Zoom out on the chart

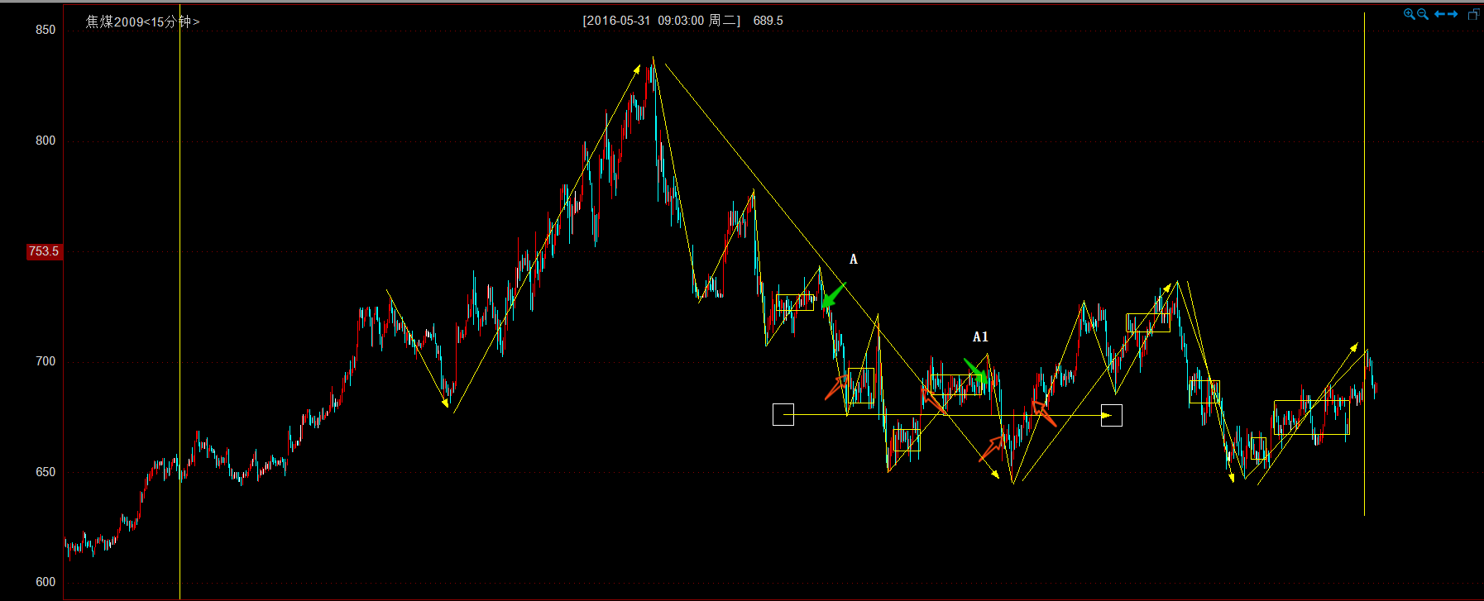[x=1423, y=14]
